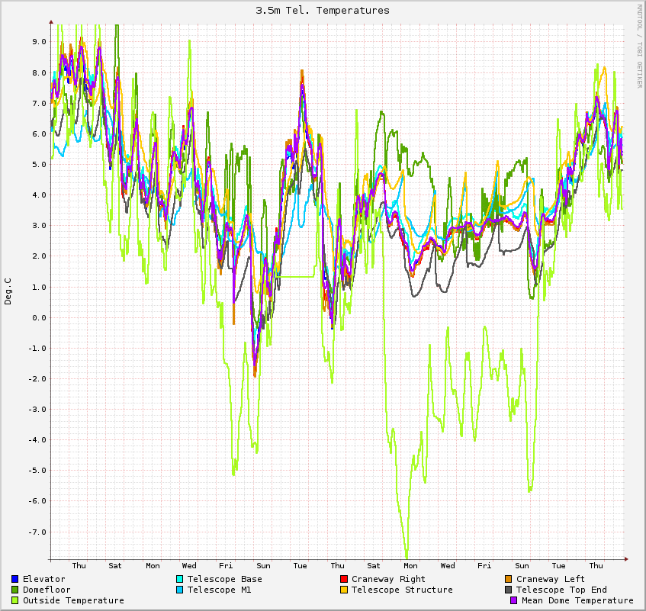Click the red Craneway Right legend swatch

point(344,579)
